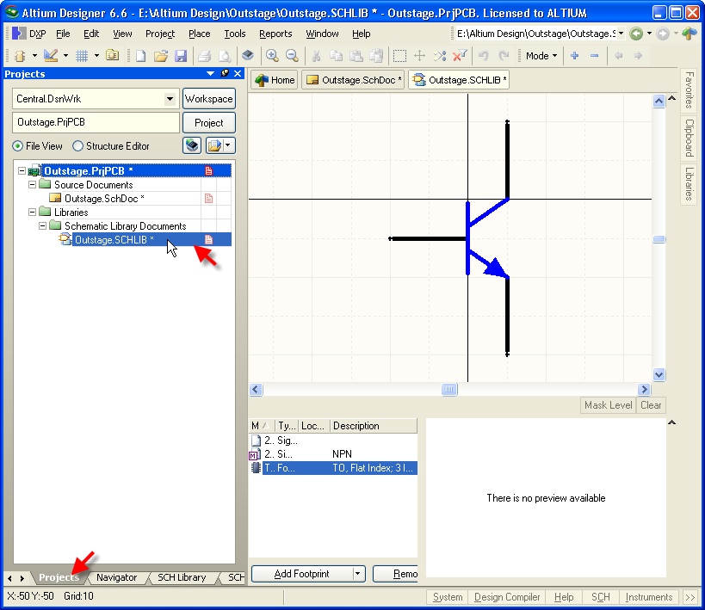705x610 pixels.
Task: Select the Structure Editor radio button
Action: point(78,146)
